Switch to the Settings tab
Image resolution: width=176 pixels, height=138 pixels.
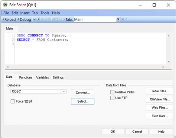point(58,77)
